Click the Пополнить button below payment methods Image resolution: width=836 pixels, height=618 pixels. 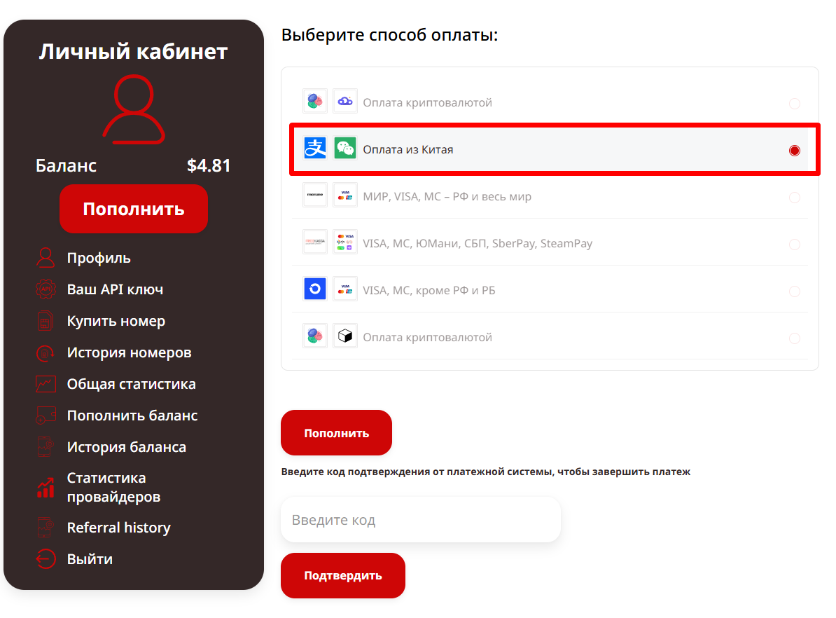click(336, 433)
